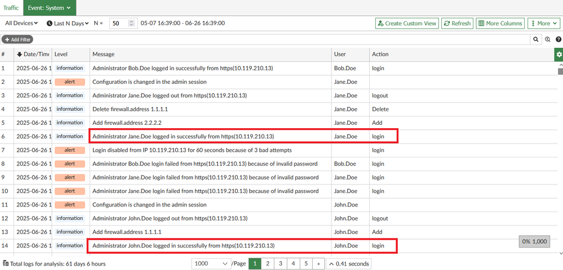The image size is (563, 270).
Task: Select message 'Administrator Bob.Doe login failed'
Action: pos(205,164)
